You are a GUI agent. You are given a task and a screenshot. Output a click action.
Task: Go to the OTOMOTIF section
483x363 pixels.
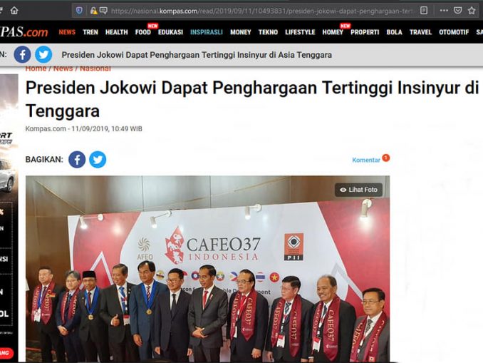pos(454,32)
